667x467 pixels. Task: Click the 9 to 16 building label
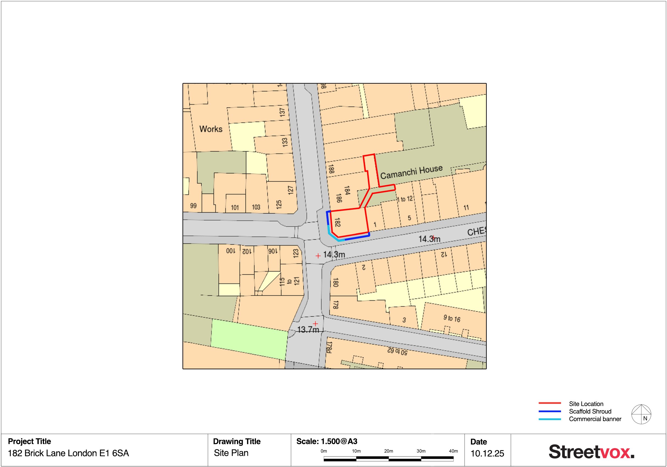point(452,318)
